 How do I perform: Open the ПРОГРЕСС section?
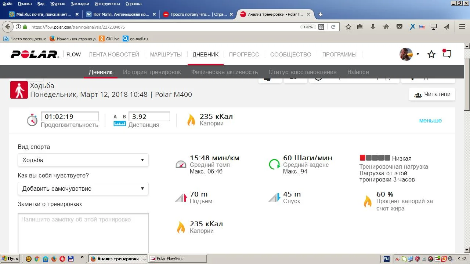[x=244, y=55]
